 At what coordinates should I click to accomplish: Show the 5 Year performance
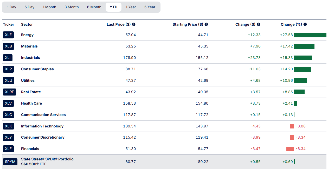[x=150, y=7]
